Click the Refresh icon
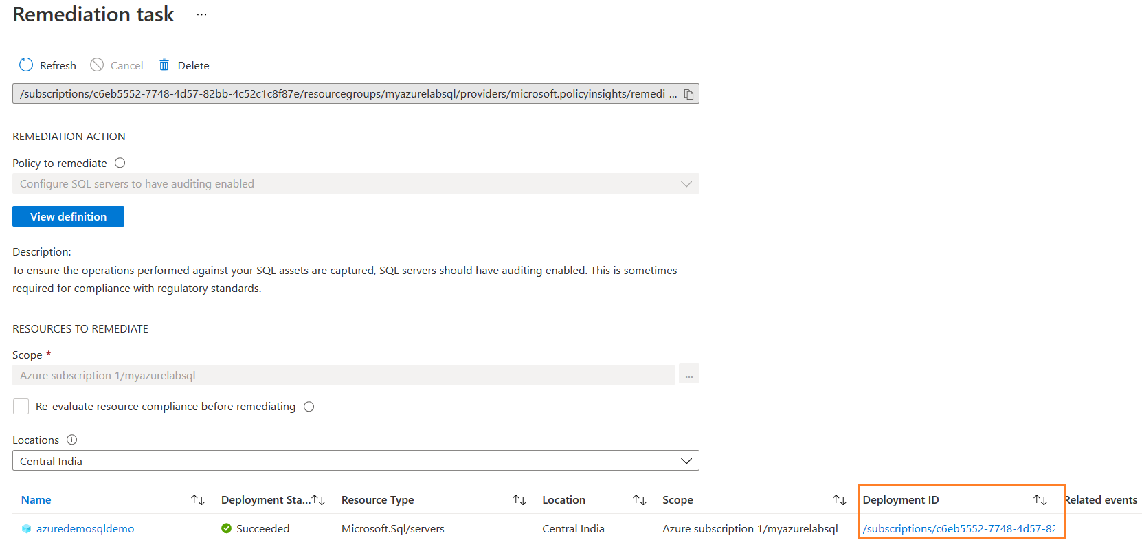This screenshot has width=1142, height=540. (26, 65)
